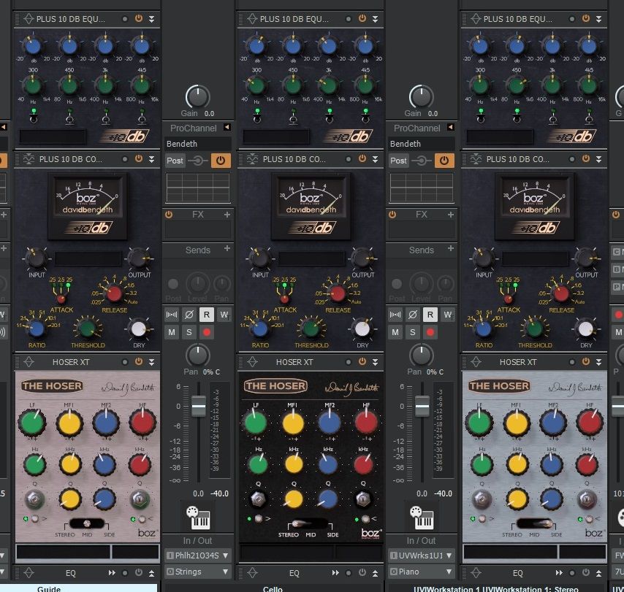Toggle ProChannel power on the Cello strip
The width and height of the screenshot is (624, 592).
point(220,161)
